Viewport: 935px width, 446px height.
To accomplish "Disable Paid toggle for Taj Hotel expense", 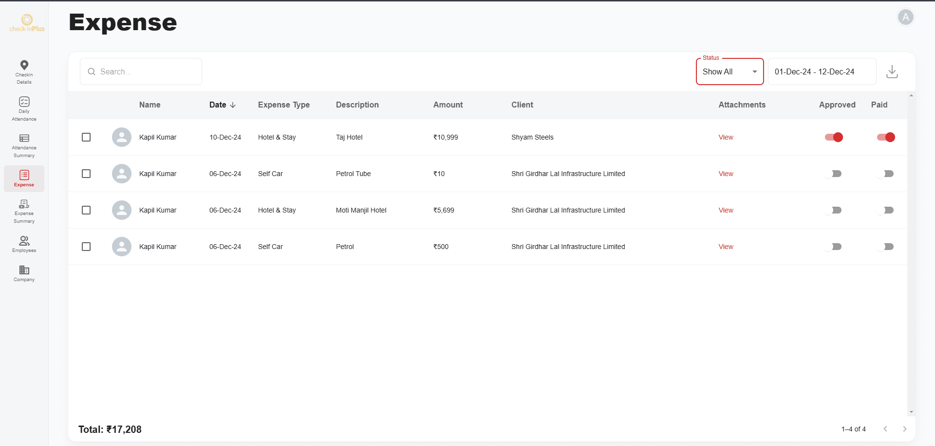I will 886,137.
